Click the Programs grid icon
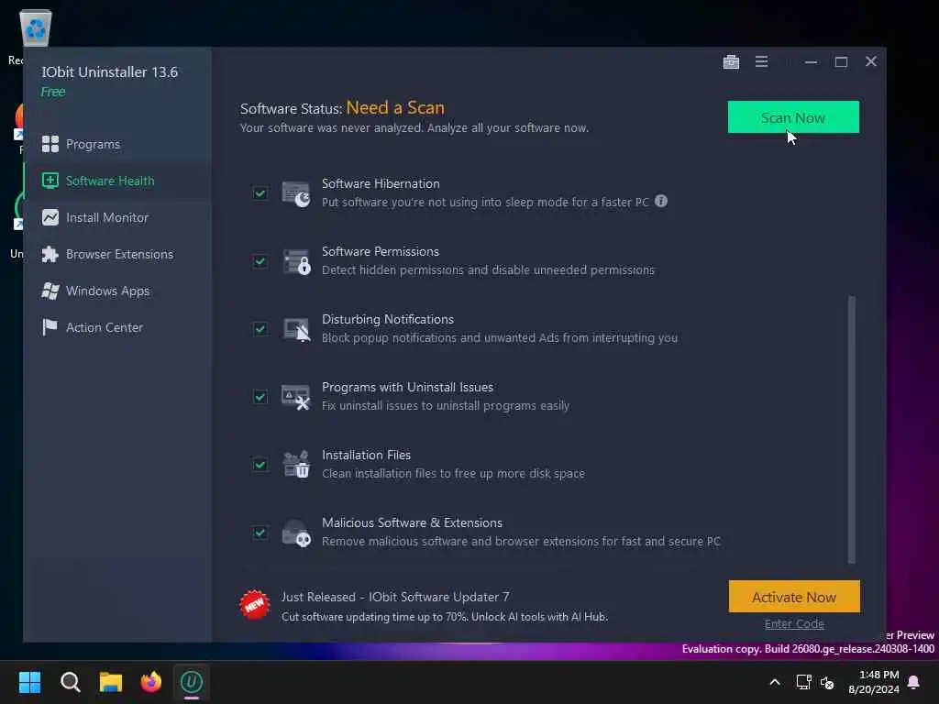Screen dimensions: 939x704 [50, 144]
